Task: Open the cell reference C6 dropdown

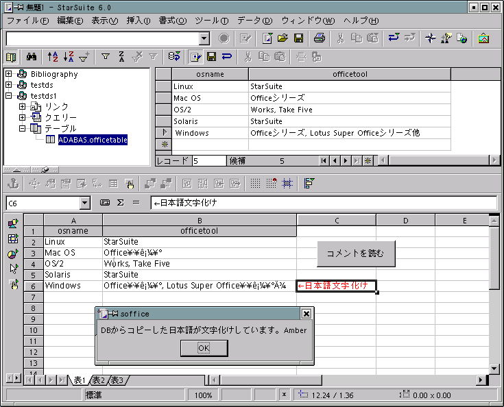Action: coord(84,203)
